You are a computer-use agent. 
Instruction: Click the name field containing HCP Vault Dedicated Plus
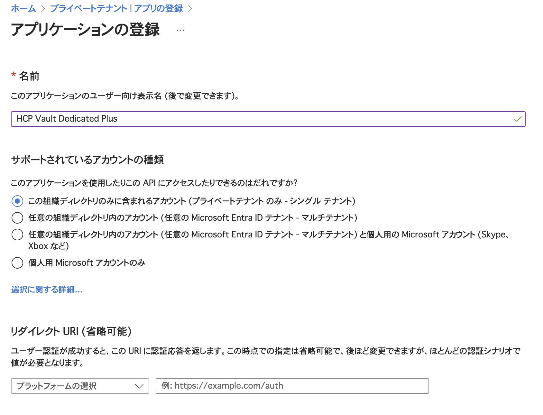tap(257, 119)
